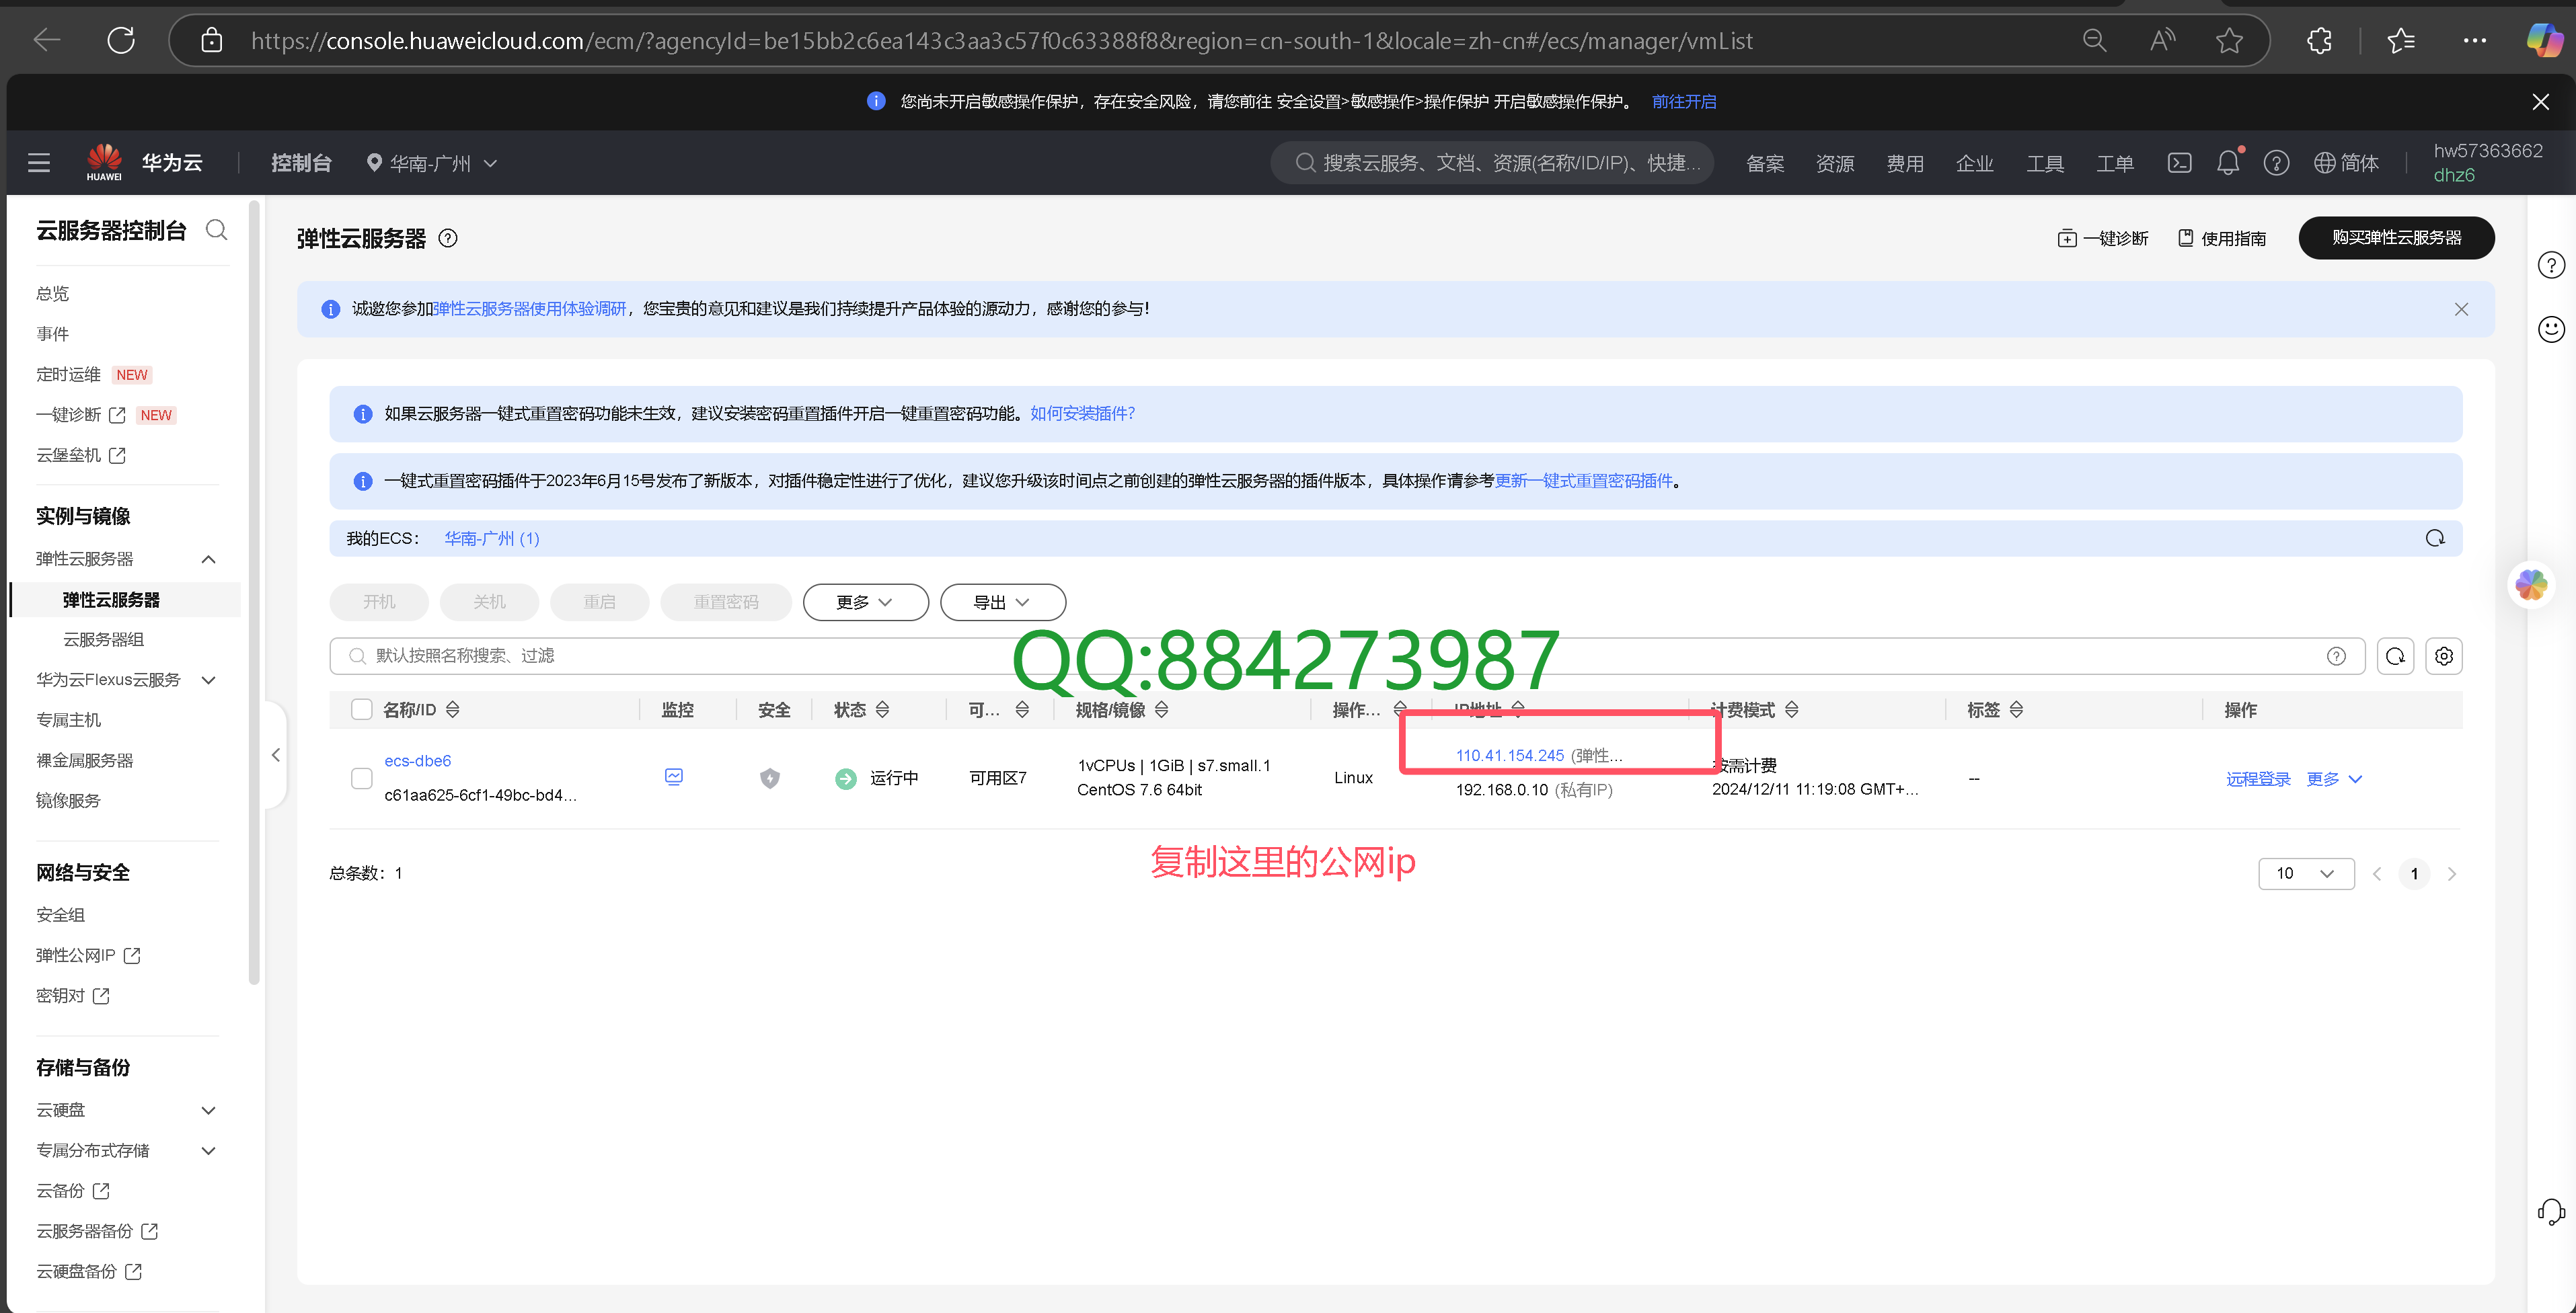
Task: Check the ecs-dbe6 row checkbox
Action: point(362,779)
